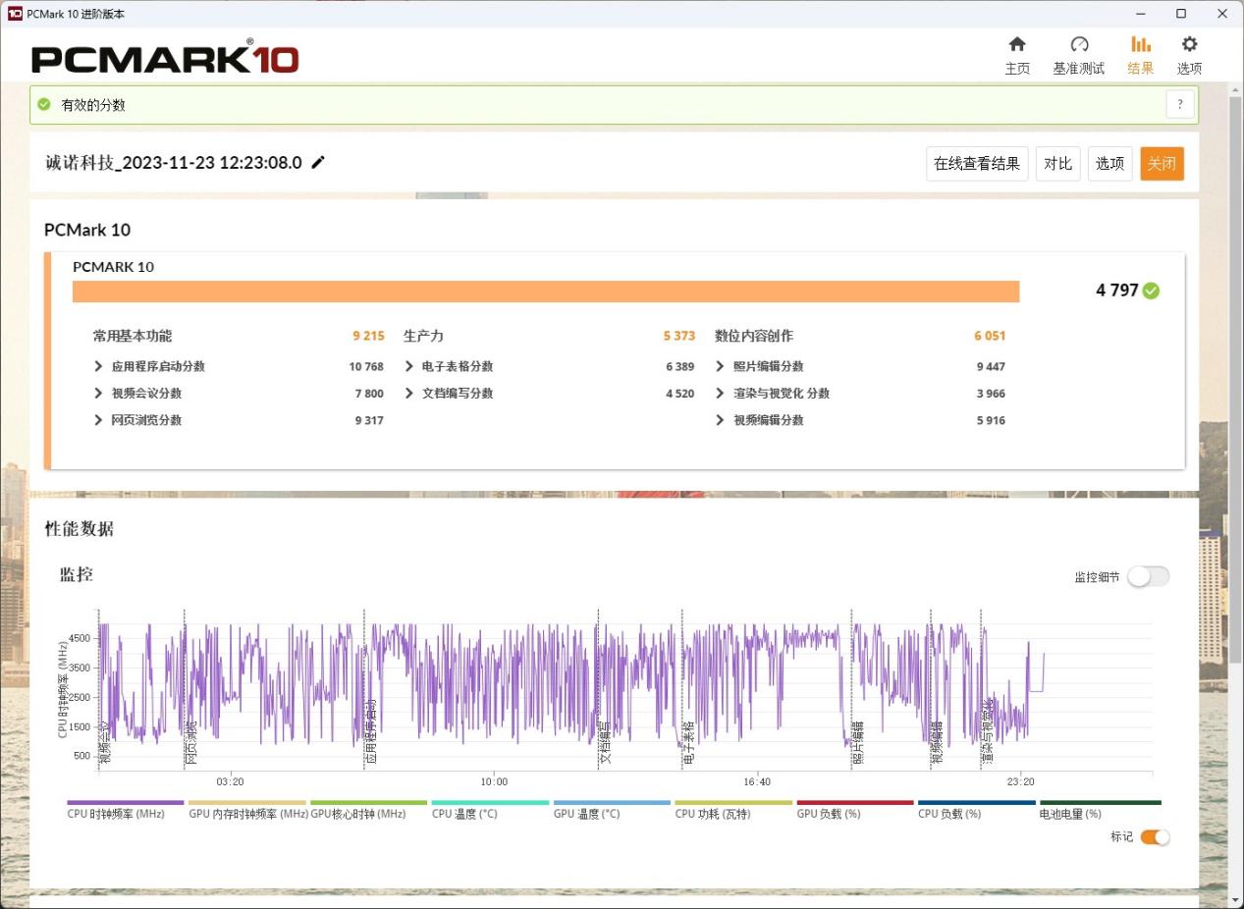This screenshot has height=909, width=1244.
Task: Select GPU核心时钟 legend swatch
Action: click(x=369, y=803)
